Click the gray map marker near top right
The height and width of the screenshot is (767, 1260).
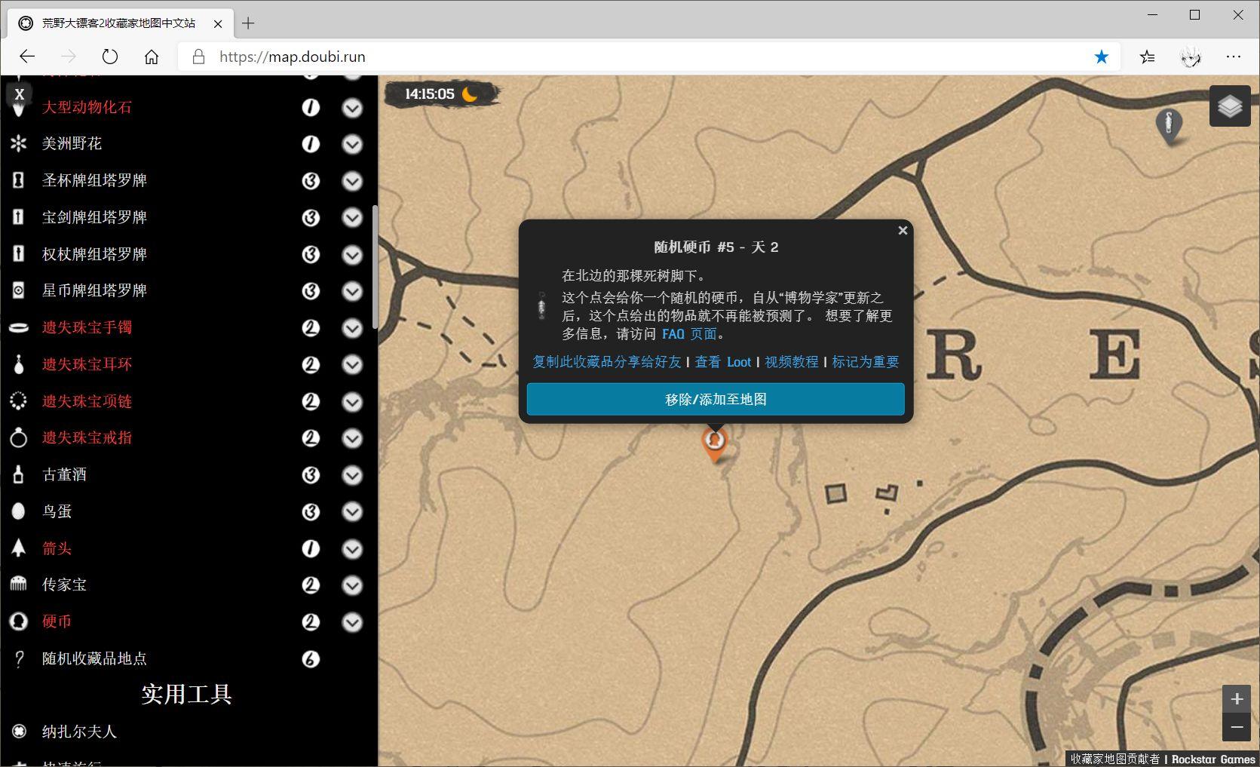[x=1169, y=126]
